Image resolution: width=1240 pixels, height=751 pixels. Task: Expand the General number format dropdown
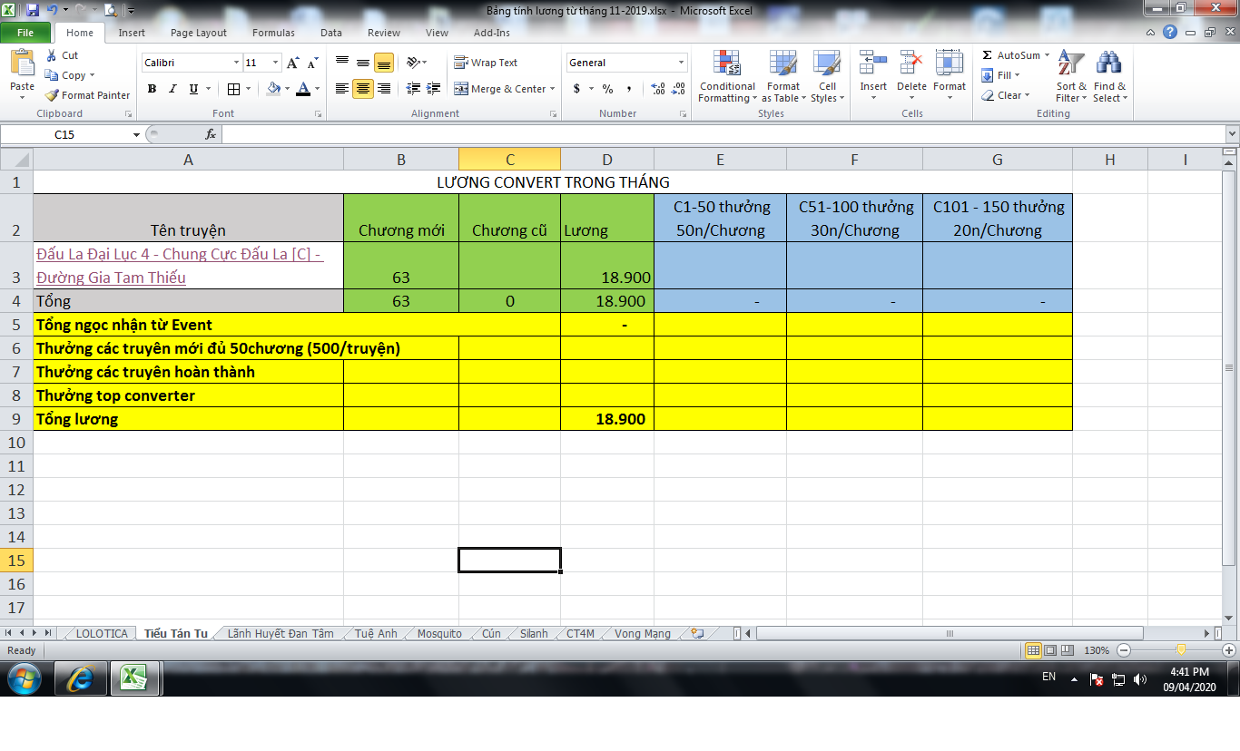681,63
